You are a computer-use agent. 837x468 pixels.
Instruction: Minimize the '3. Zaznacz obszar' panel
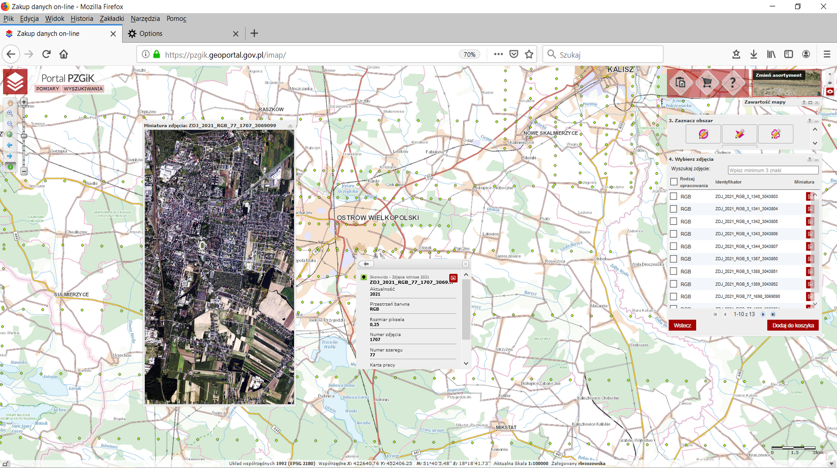(x=816, y=121)
